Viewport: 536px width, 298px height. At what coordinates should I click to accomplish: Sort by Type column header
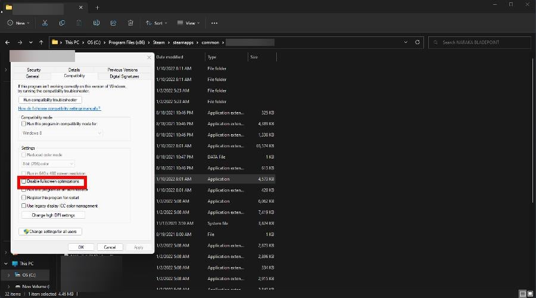pyautogui.click(x=212, y=57)
